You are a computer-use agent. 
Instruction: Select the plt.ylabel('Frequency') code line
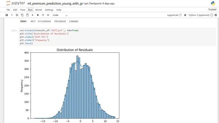click(34, 40)
